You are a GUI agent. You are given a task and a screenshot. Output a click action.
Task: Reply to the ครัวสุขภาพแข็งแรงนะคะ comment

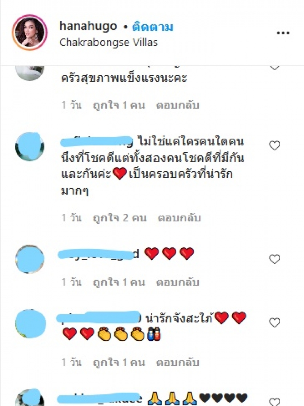coord(177,105)
